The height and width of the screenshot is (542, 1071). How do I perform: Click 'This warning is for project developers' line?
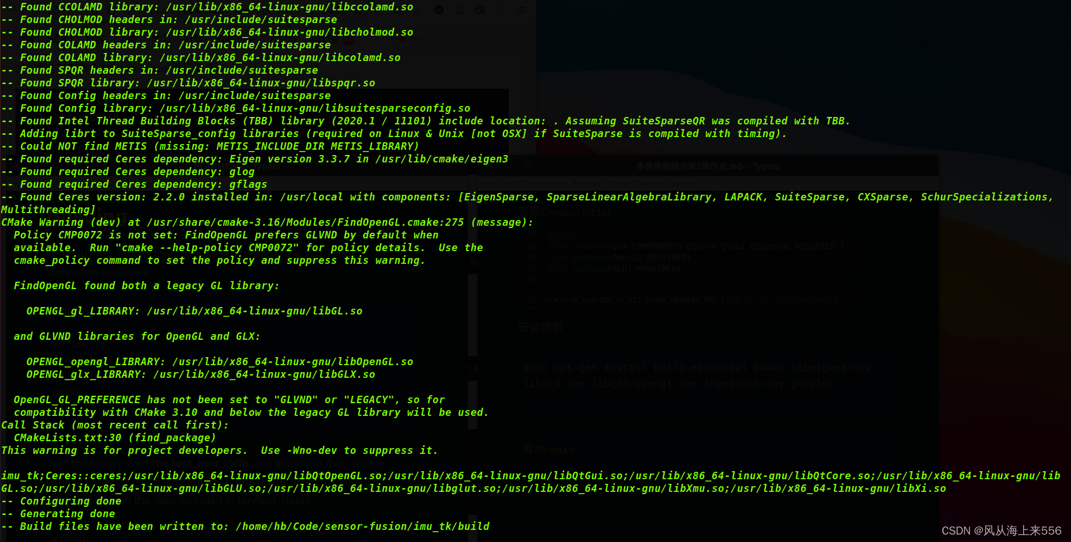coord(220,450)
